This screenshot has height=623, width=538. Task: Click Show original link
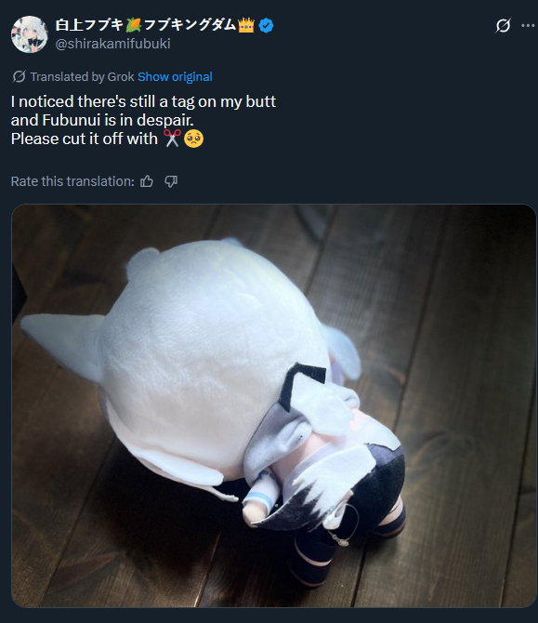tap(175, 76)
